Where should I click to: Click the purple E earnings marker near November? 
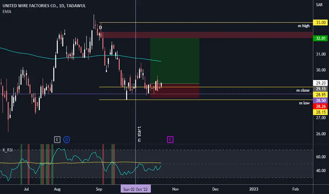pyautogui.click(x=170, y=139)
